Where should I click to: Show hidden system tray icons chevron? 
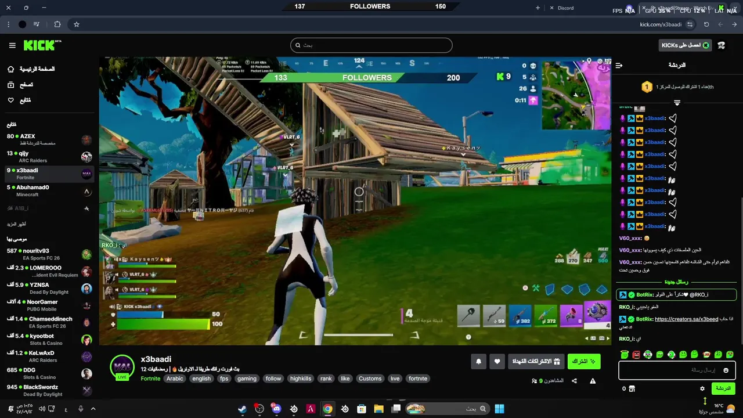[x=93, y=409]
